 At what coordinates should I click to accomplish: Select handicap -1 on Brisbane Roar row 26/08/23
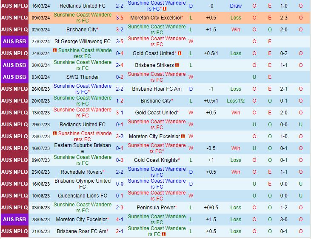click(211, 89)
